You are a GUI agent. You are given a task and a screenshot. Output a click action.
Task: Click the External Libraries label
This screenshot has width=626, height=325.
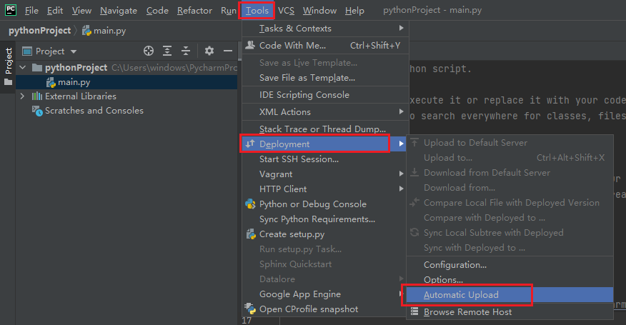81,96
